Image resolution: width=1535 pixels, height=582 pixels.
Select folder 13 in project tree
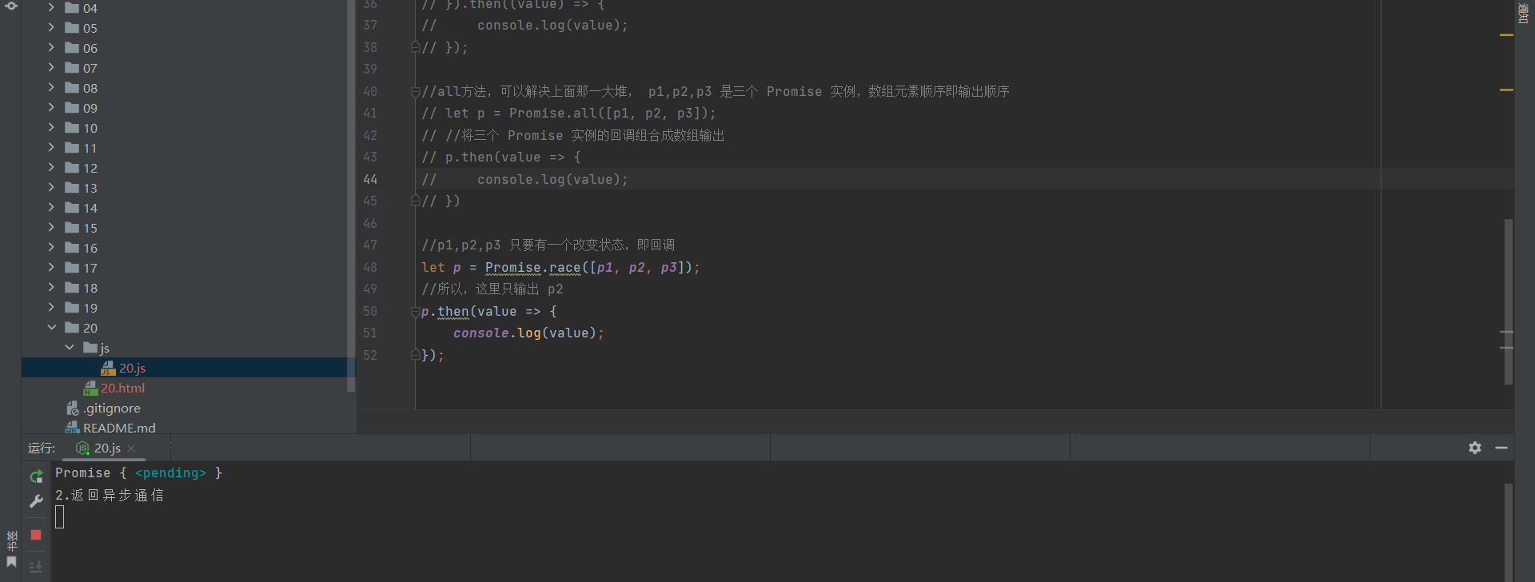82,188
